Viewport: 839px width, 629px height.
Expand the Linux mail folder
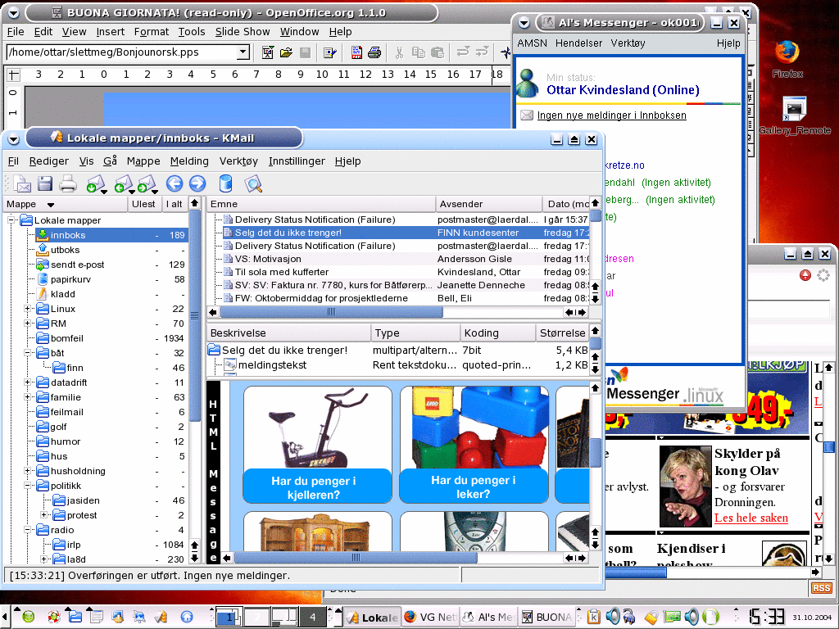pos(27,309)
